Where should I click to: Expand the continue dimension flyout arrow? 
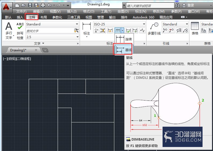tap(123, 30)
